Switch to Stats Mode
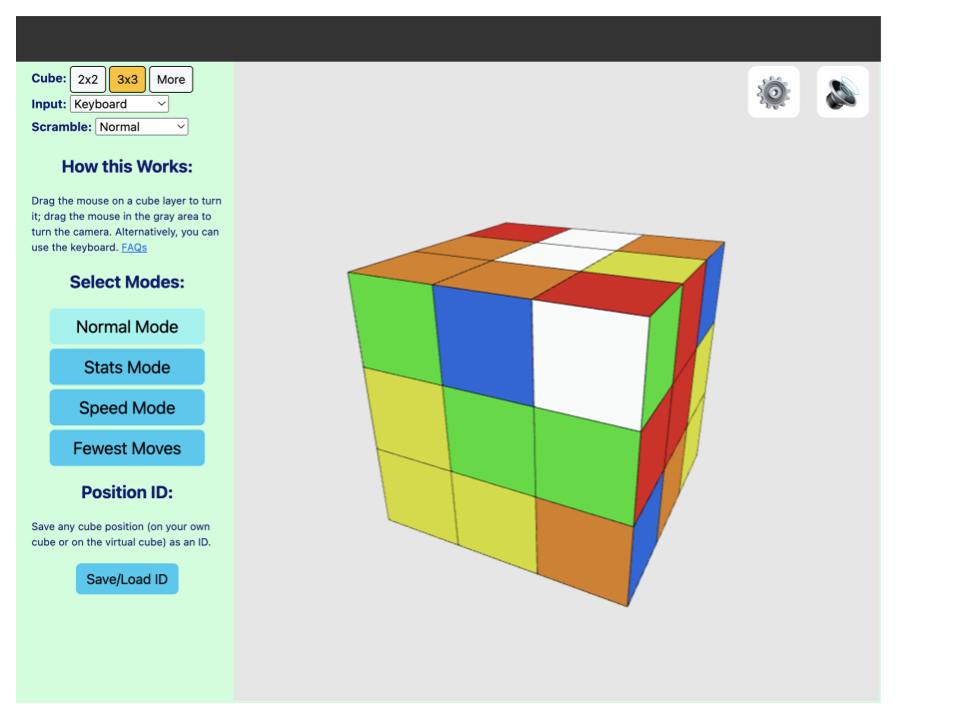959x719 pixels. [x=127, y=367]
